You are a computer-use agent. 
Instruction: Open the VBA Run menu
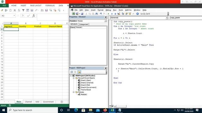coord(115,10)
